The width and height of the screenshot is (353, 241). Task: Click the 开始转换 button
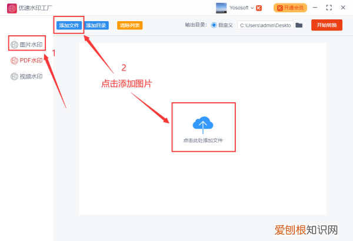327,25
